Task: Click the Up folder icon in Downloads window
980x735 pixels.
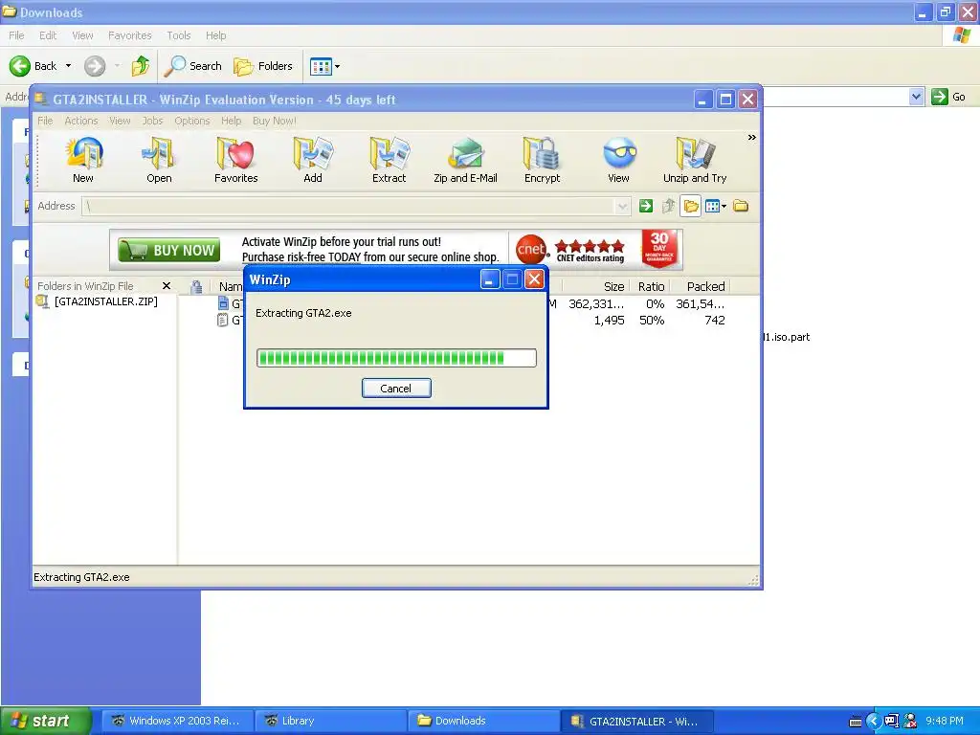Action: point(141,66)
